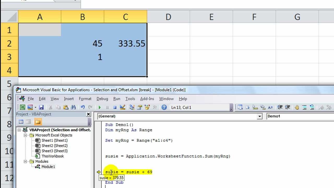This screenshot has width=334, height=188.
Task: Open the Properties Window toolbar icon
Action: (139, 107)
